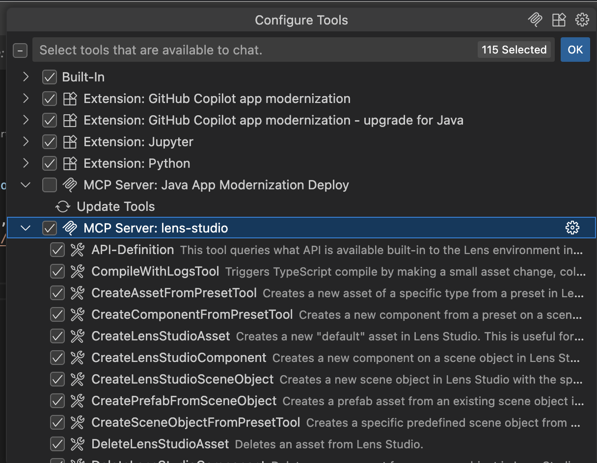Open settings gear in Configure Tools header

pyautogui.click(x=582, y=20)
